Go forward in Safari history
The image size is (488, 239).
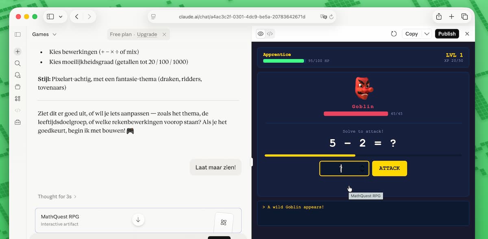coord(89,17)
